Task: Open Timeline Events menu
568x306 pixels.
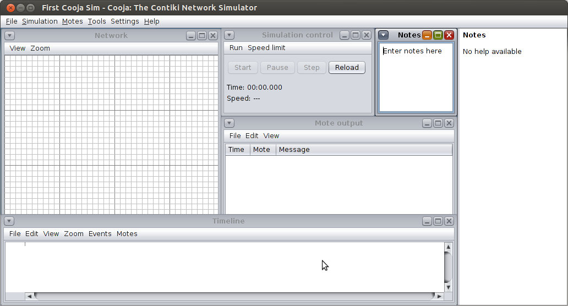Action: 100,233
